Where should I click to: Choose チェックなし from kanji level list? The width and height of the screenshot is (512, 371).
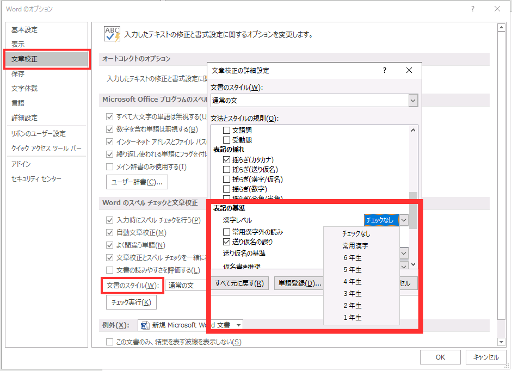(361, 233)
